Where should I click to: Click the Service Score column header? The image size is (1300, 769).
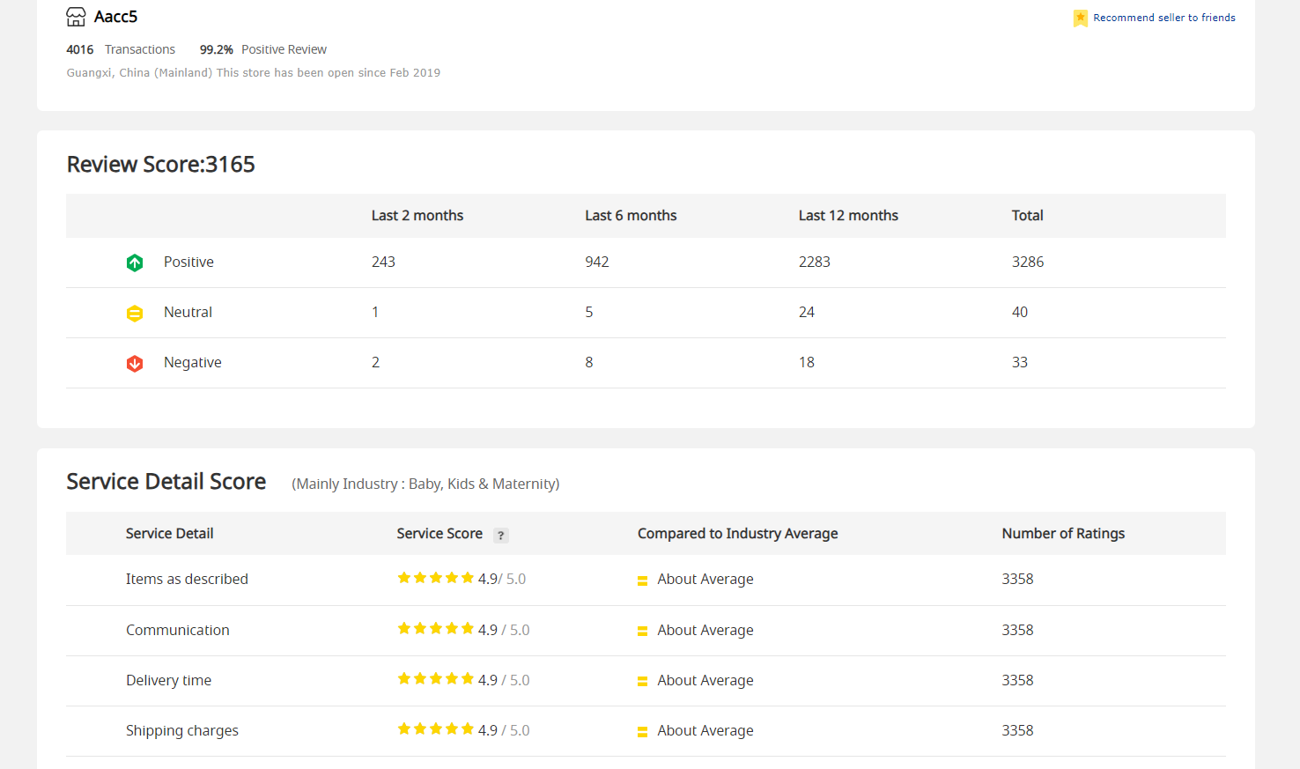coord(439,534)
